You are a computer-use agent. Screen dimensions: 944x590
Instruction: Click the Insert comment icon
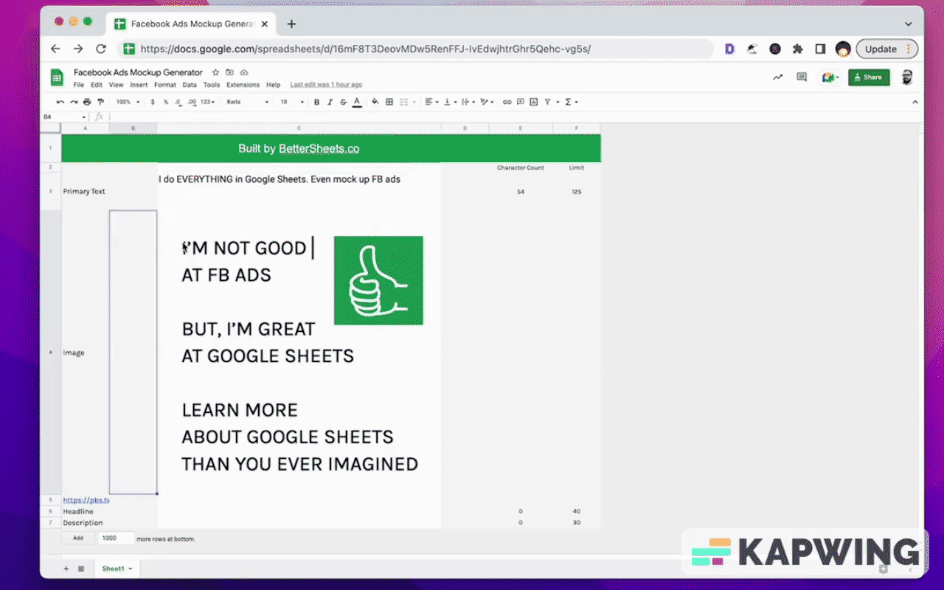point(521,102)
